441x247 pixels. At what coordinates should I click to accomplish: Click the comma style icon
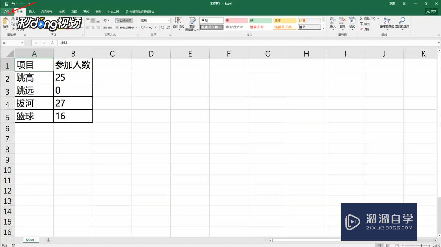pos(156,28)
